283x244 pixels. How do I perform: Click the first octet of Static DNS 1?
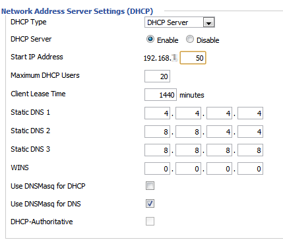click(157, 113)
